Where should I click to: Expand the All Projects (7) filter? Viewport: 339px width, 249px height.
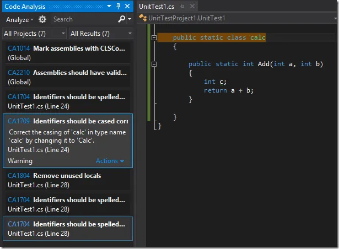[34, 34]
